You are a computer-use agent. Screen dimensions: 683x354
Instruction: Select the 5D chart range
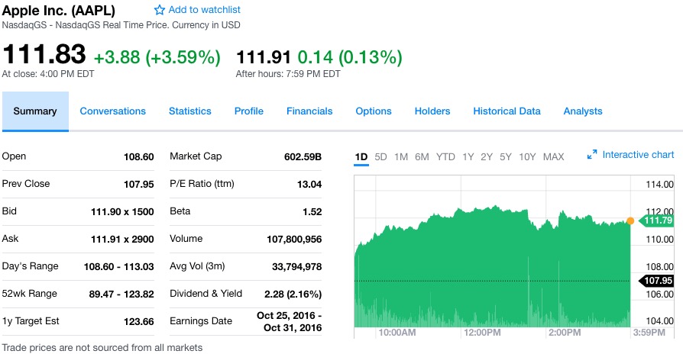tap(380, 157)
